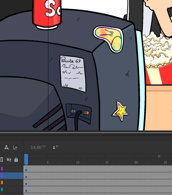Screen dimensions: 172x195
Task: Click the orange layer color swatch
Action: (x=2, y=183)
